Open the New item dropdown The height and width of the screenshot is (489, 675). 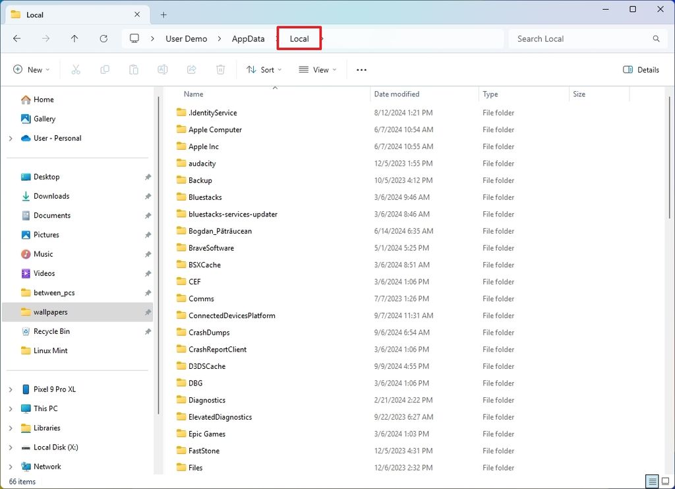coord(30,69)
